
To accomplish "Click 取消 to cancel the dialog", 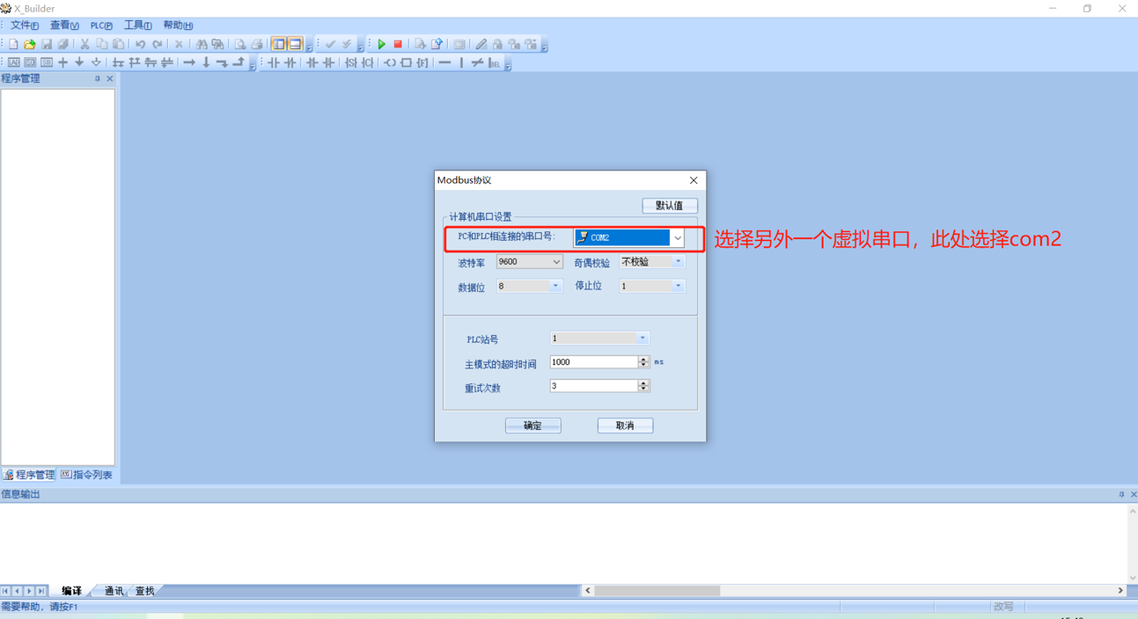I will [x=625, y=426].
